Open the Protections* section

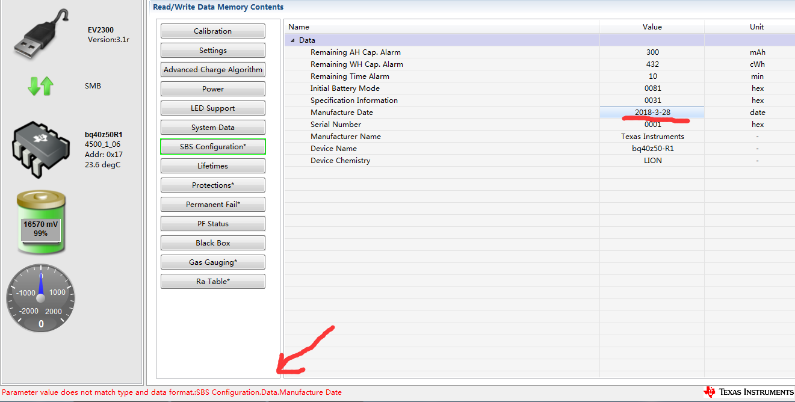point(212,185)
